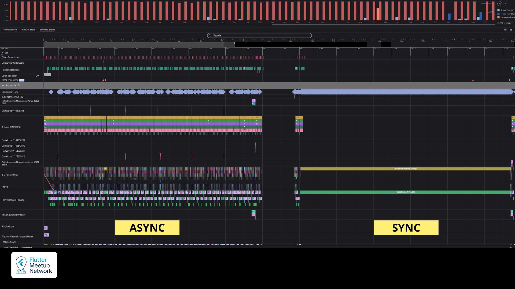Click the track sorting lines icon
This screenshot has width=515, height=289.
point(6,53)
